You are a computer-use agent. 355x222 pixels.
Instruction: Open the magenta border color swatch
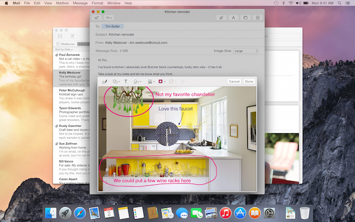[162, 81]
